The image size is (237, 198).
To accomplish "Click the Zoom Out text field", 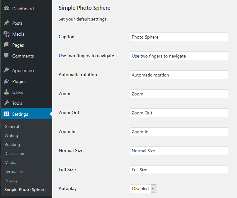I will point(179,113).
